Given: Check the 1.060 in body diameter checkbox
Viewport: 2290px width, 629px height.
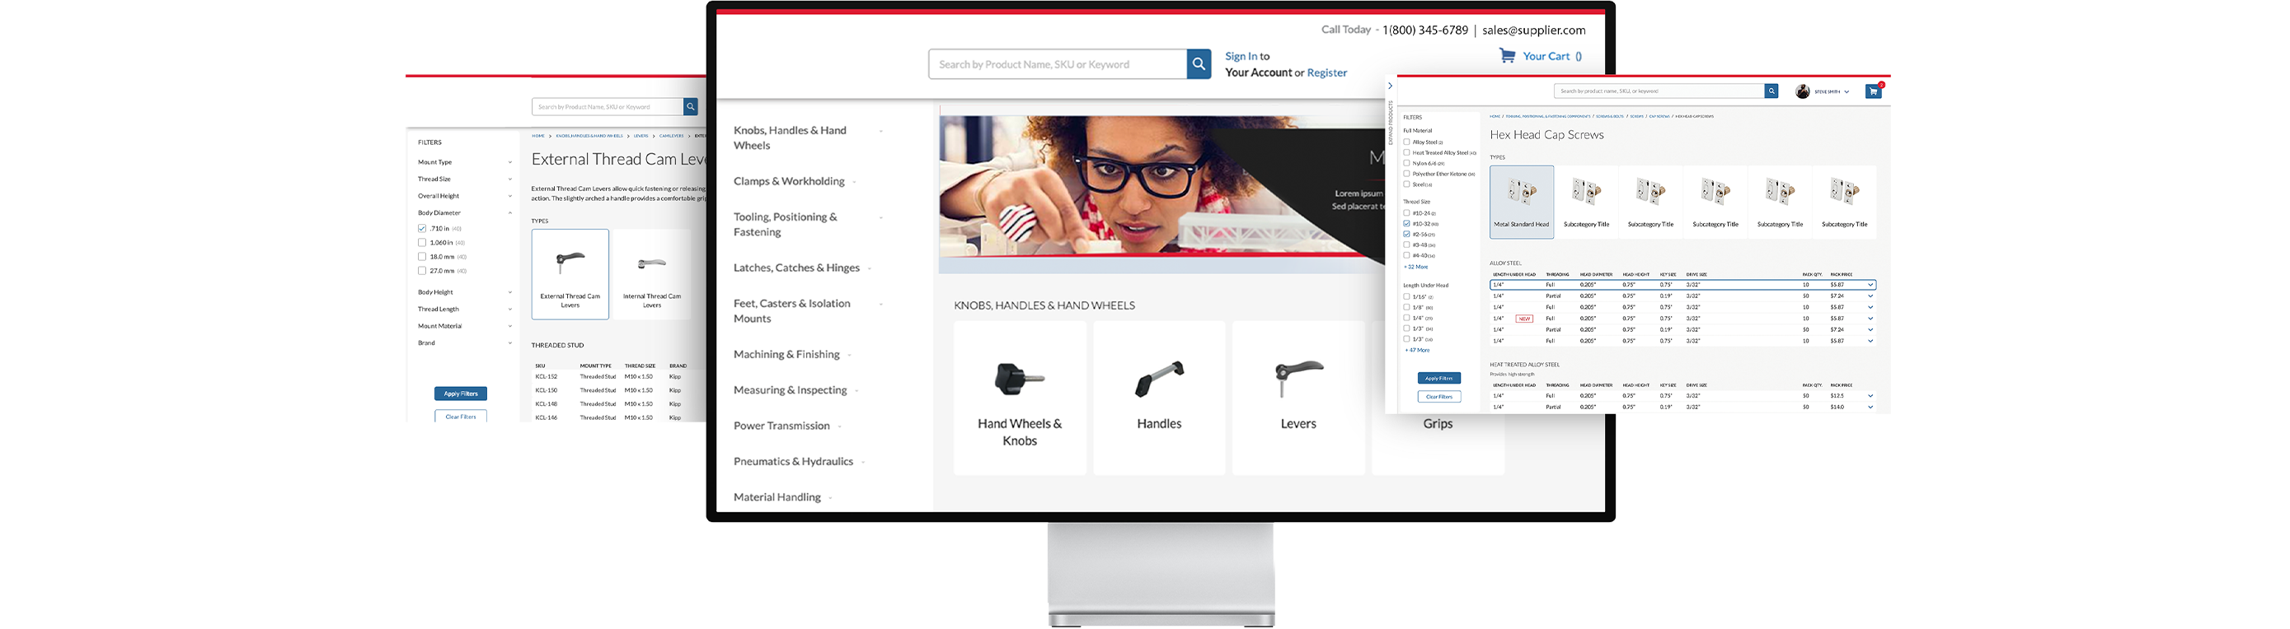Looking at the screenshot, I should pyautogui.click(x=422, y=243).
